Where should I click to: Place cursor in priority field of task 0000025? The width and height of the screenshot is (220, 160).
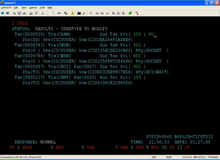point(137,34)
